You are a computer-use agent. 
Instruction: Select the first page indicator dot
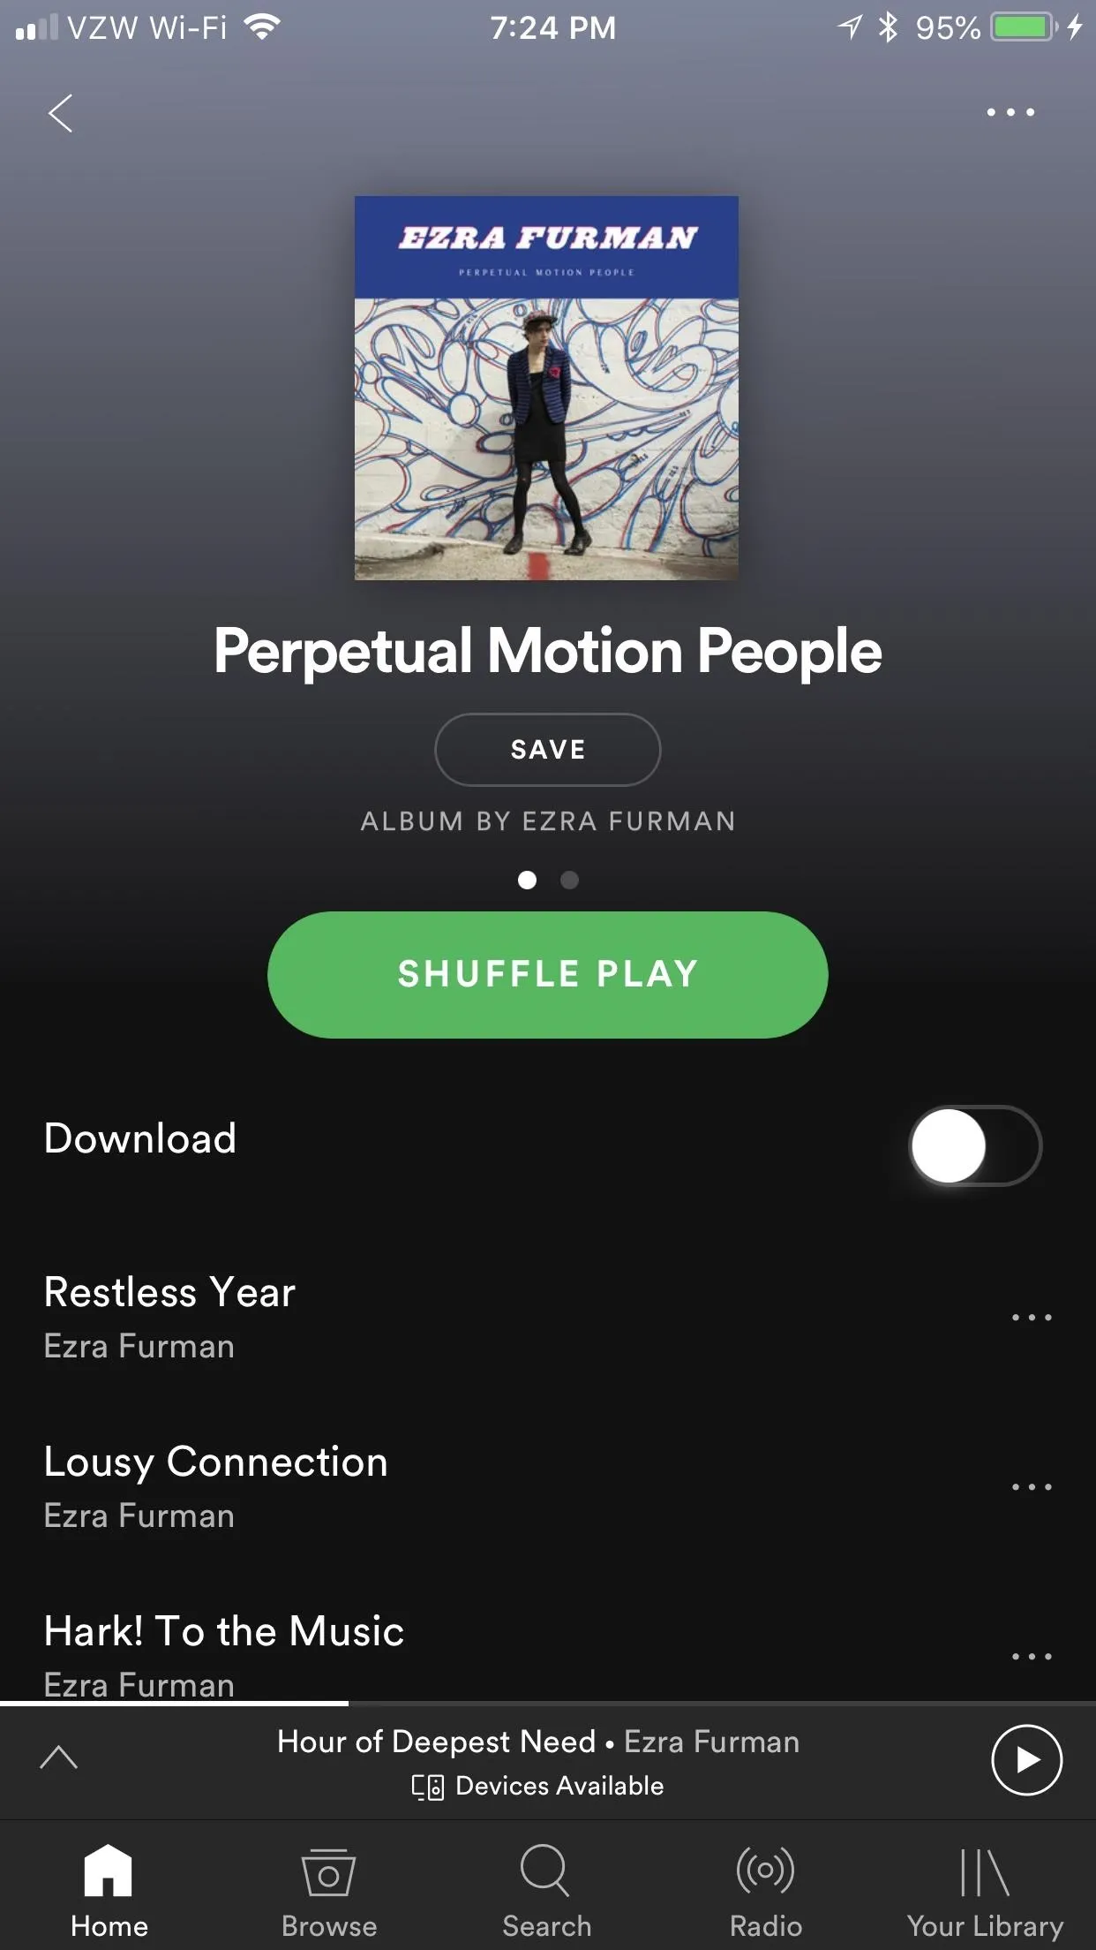tap(527, 880)
